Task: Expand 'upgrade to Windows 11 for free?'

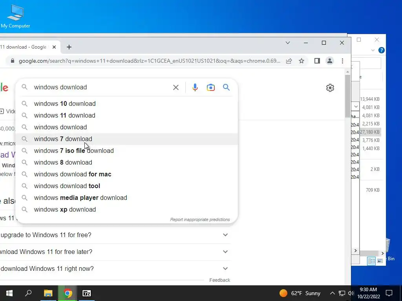Action: tap(225, 235)
